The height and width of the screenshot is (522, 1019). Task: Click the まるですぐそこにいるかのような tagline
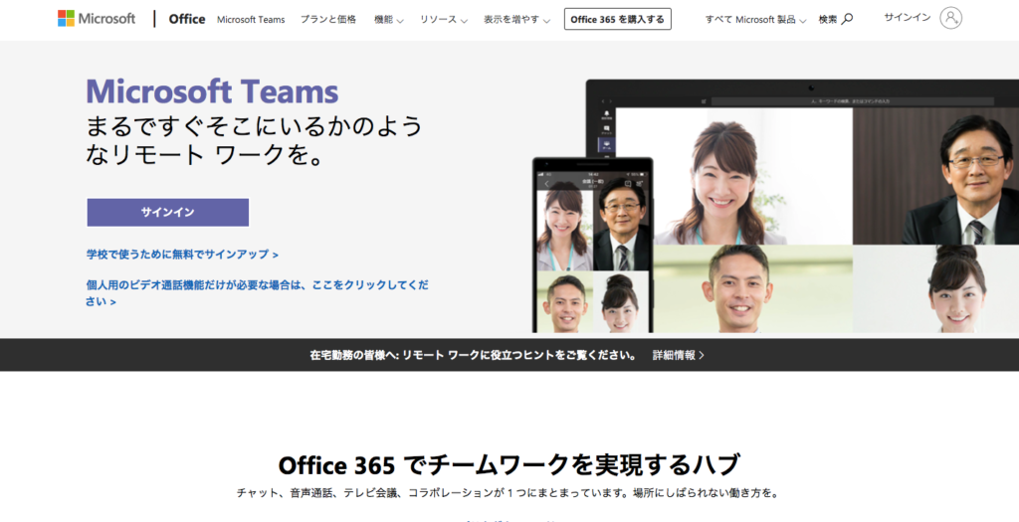[254, 140]
